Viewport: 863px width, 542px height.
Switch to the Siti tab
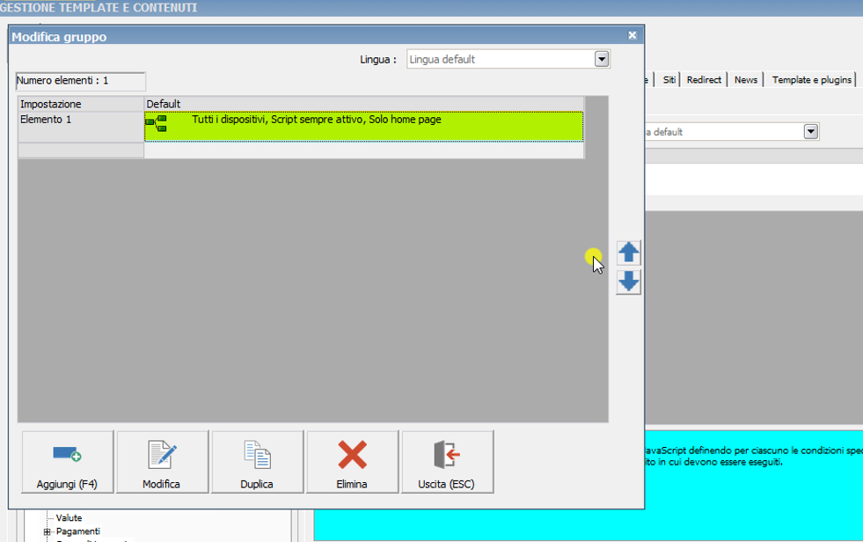click(x=669, y=80)
